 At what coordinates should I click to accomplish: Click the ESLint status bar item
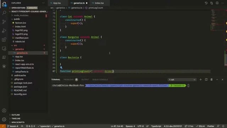(x=200, y=126)
